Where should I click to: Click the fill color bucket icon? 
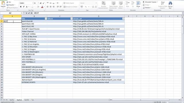click(38, 7)
